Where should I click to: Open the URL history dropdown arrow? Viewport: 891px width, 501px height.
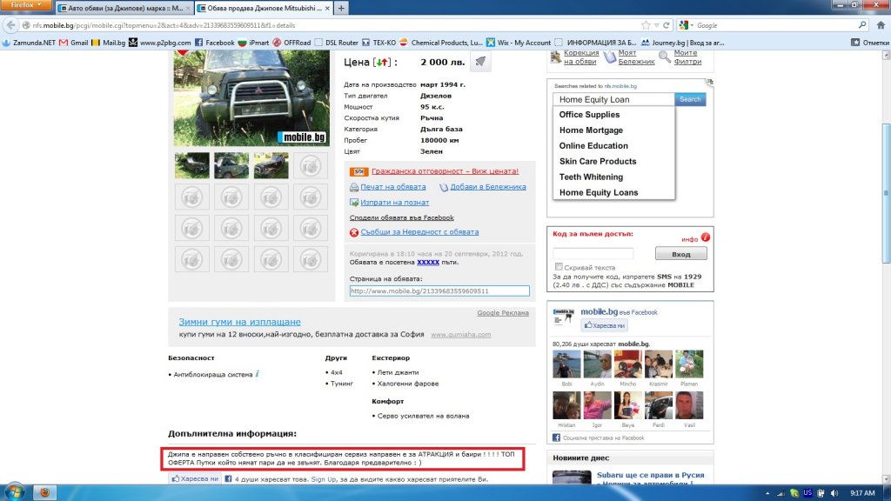tap(656, 25)
